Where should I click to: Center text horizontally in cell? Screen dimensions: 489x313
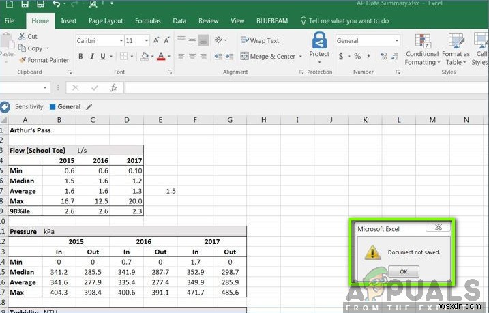point(192,56)
